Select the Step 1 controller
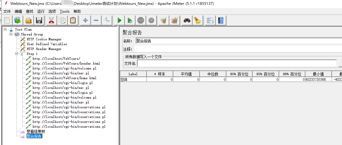Screen dimensions: 342x145 (32, 54)
